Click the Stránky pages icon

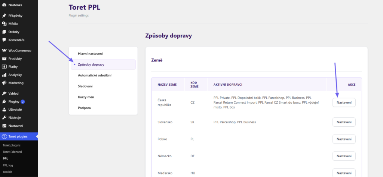(x=4, y=32)
